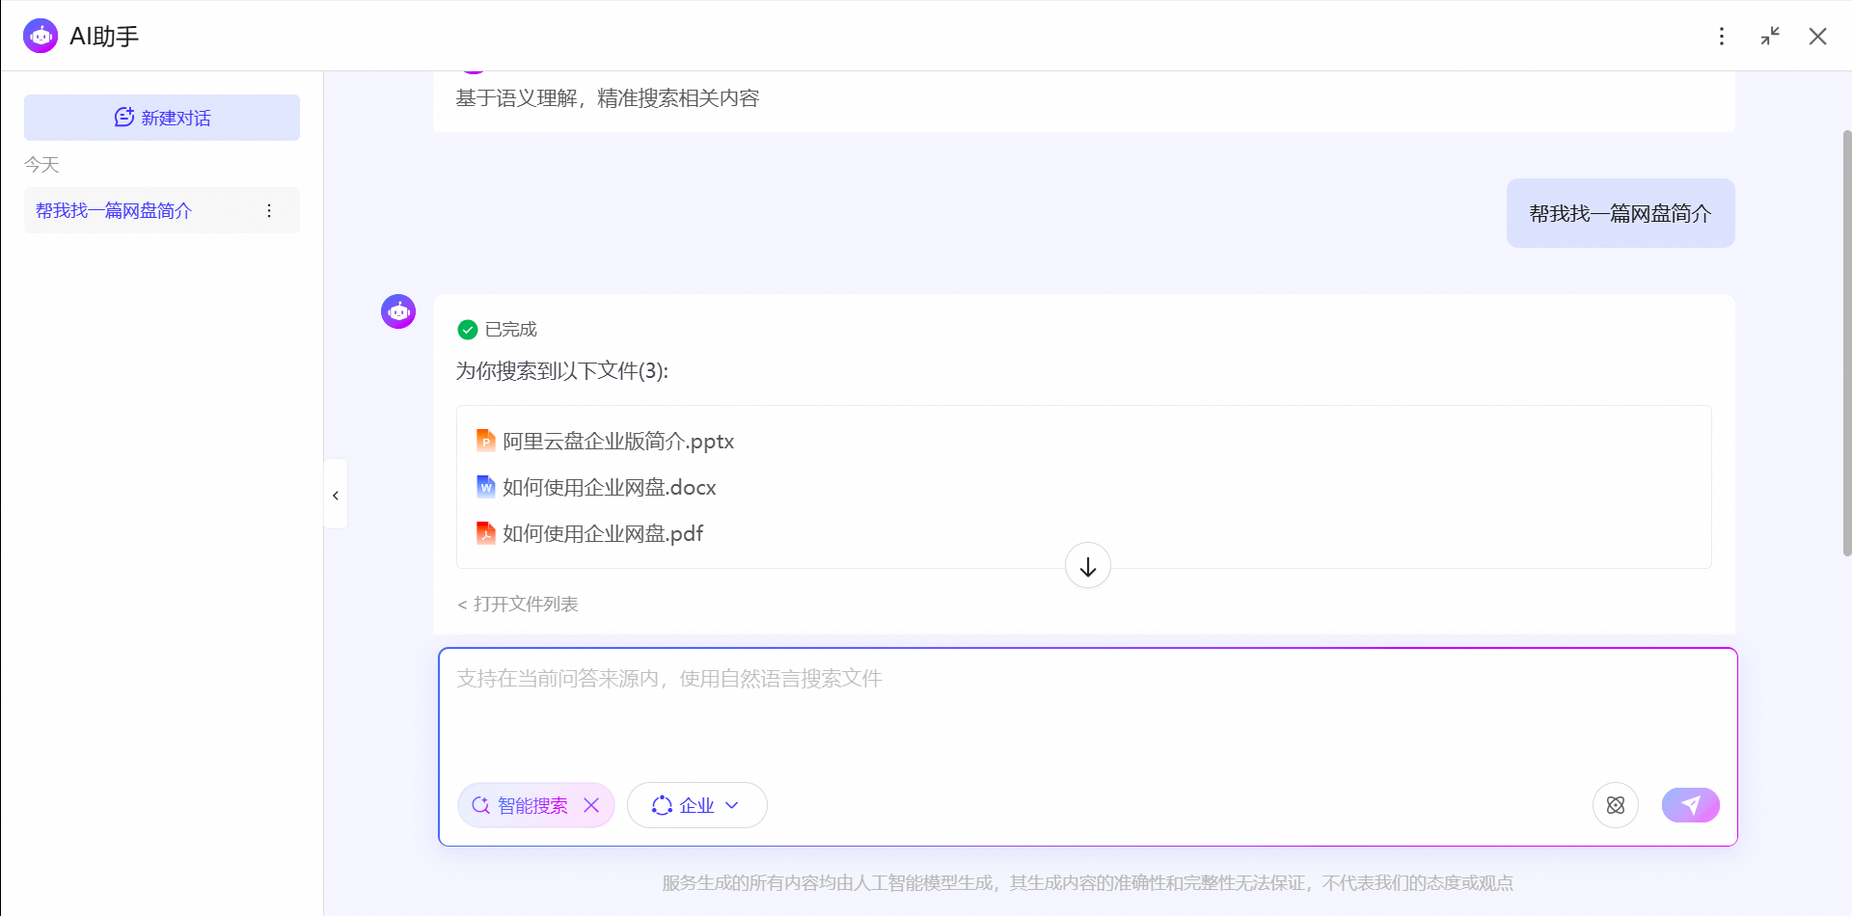Viewport: 1852px width, 916px height.
Task: Open 如何使用企业网盘.pdf file
Action: (x=589, y=533)
